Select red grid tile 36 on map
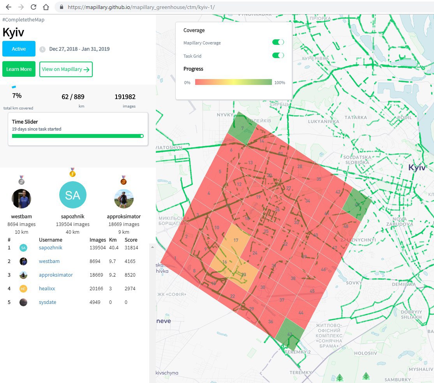Viewport: 434px width, 383px height. (270, 321)
